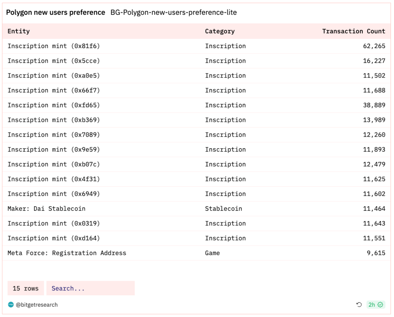394x317 pixels.
Task: Select Maker: Dai Stablecoin entity cell
Action: (x=47, y=209)
